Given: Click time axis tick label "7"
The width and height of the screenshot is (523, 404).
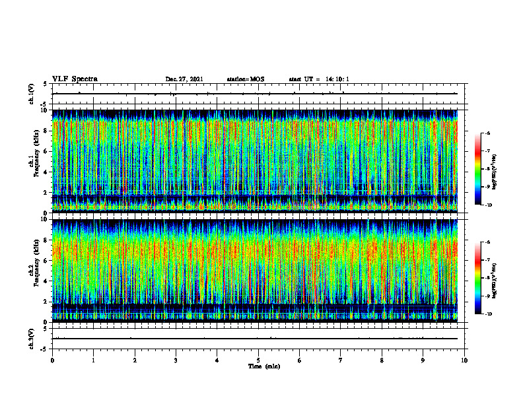Looking at the screenshot, I should point(341,360).
